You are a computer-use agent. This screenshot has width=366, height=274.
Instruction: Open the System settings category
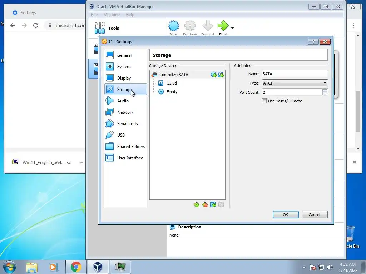(125, 67)
